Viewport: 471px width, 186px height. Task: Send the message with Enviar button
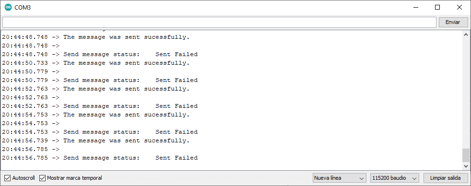click(x=453, y=22)
